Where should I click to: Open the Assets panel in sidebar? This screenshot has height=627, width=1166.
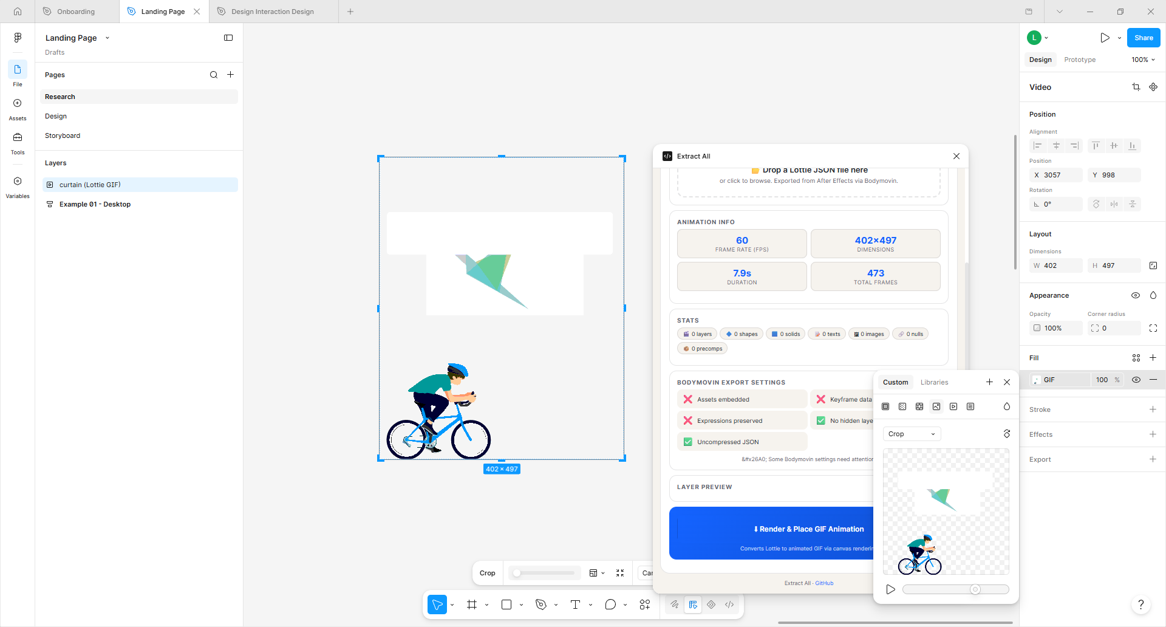pos(18,109)
